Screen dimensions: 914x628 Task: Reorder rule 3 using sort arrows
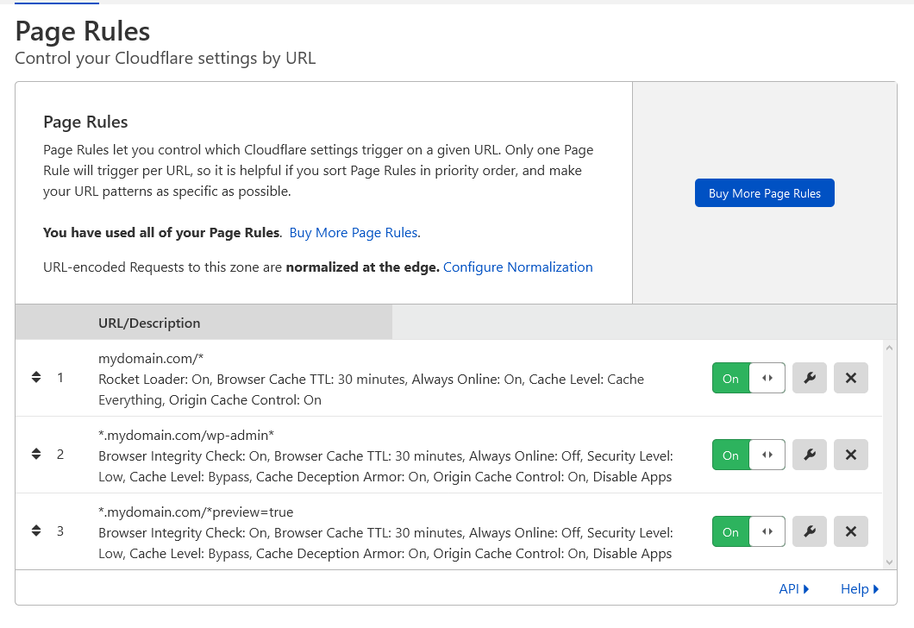[x=36, y=531]
